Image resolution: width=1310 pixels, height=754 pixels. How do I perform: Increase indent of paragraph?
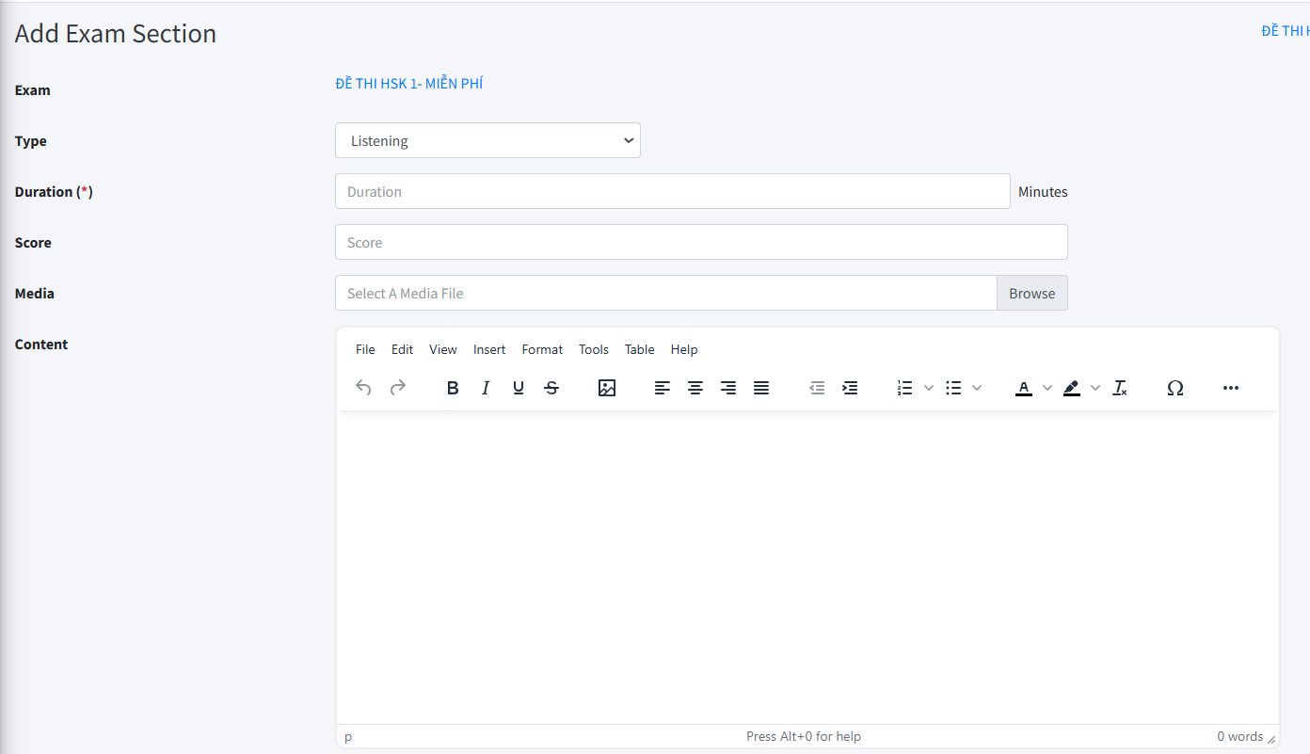(850, 388)
